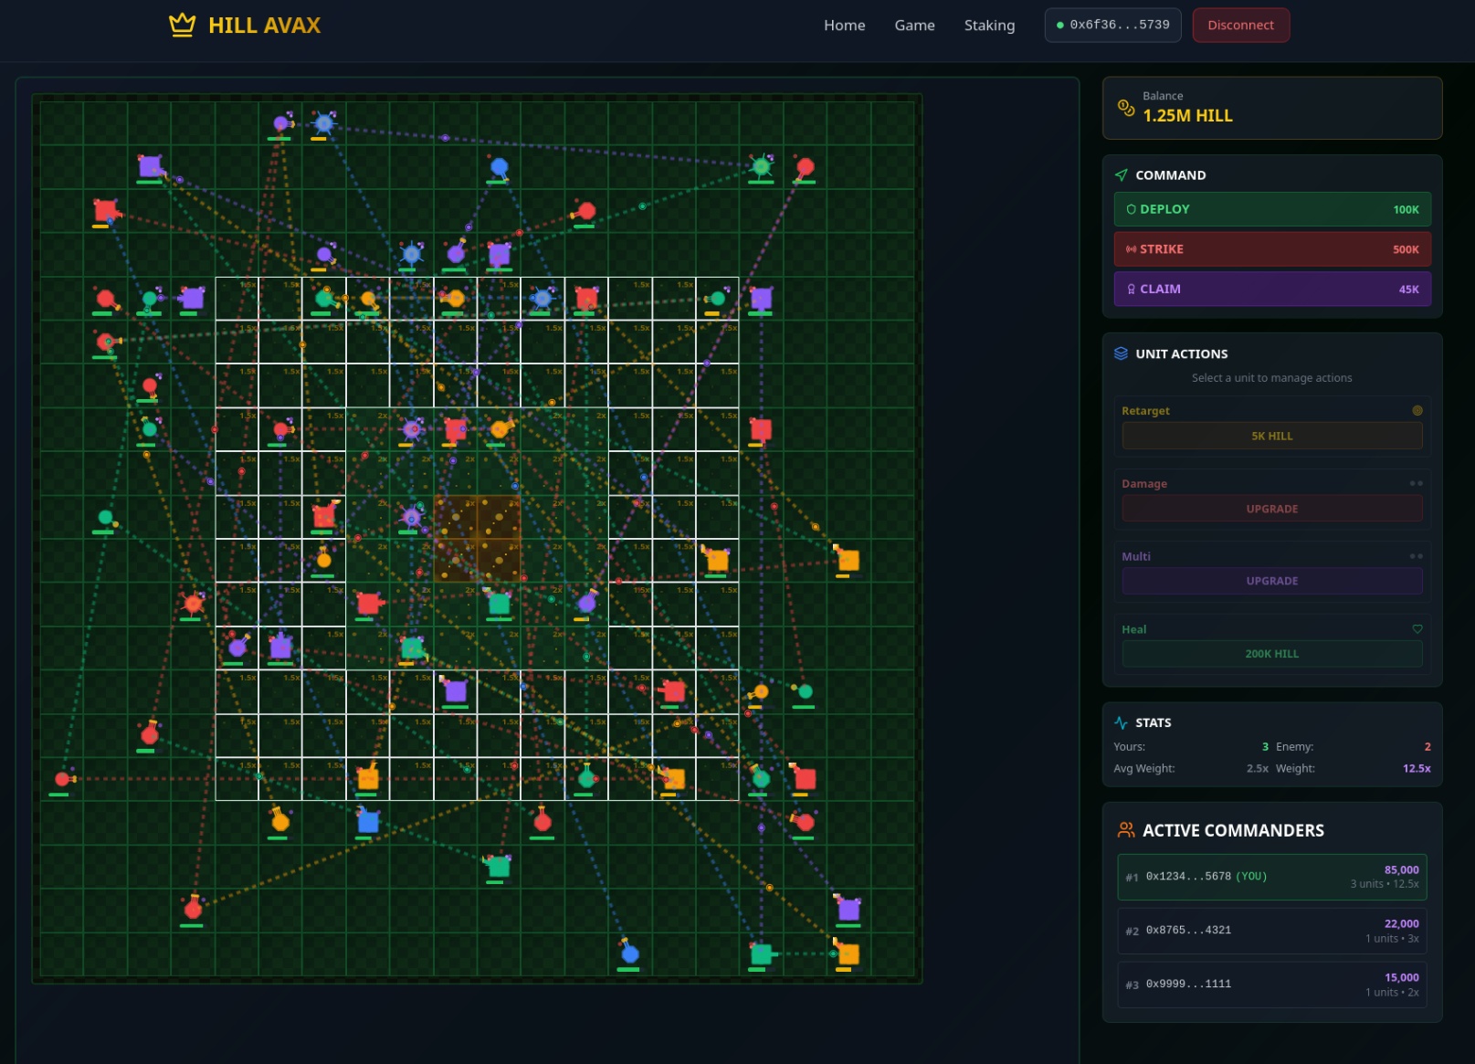Click the HILL AVAX crown logo
Image resolution: width=1475 pixels, height=1064 pixels.
183,25
